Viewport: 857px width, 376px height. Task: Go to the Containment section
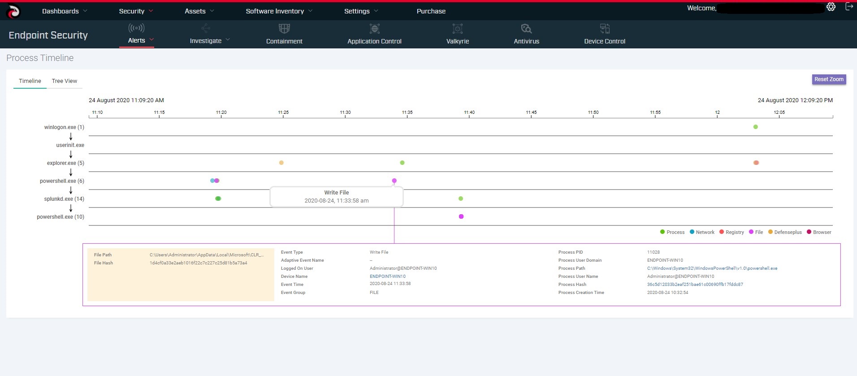coord(284,41)
